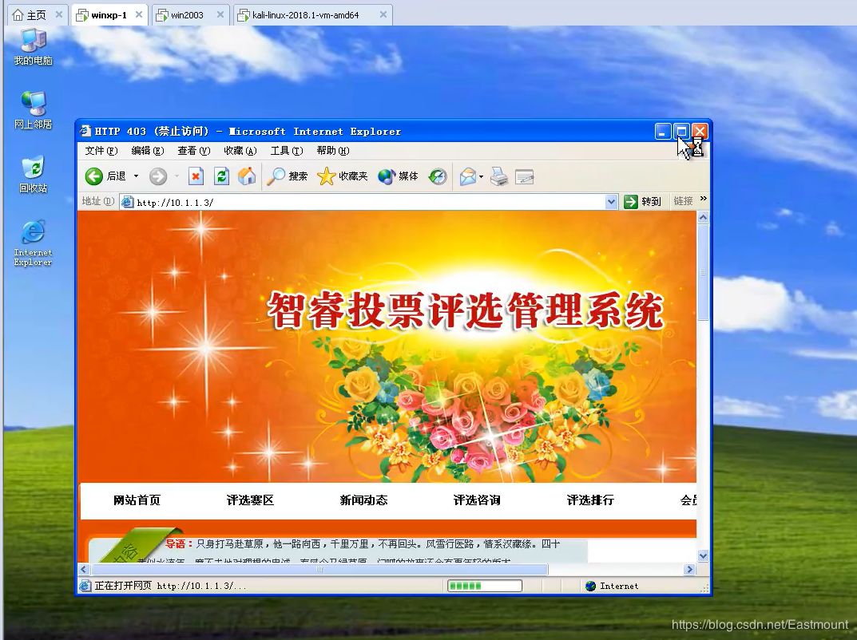Open the History clock icon
This screenshot has height=640, width=857.
437,176
